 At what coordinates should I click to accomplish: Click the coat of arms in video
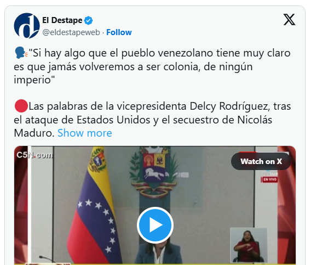point(153,171)
